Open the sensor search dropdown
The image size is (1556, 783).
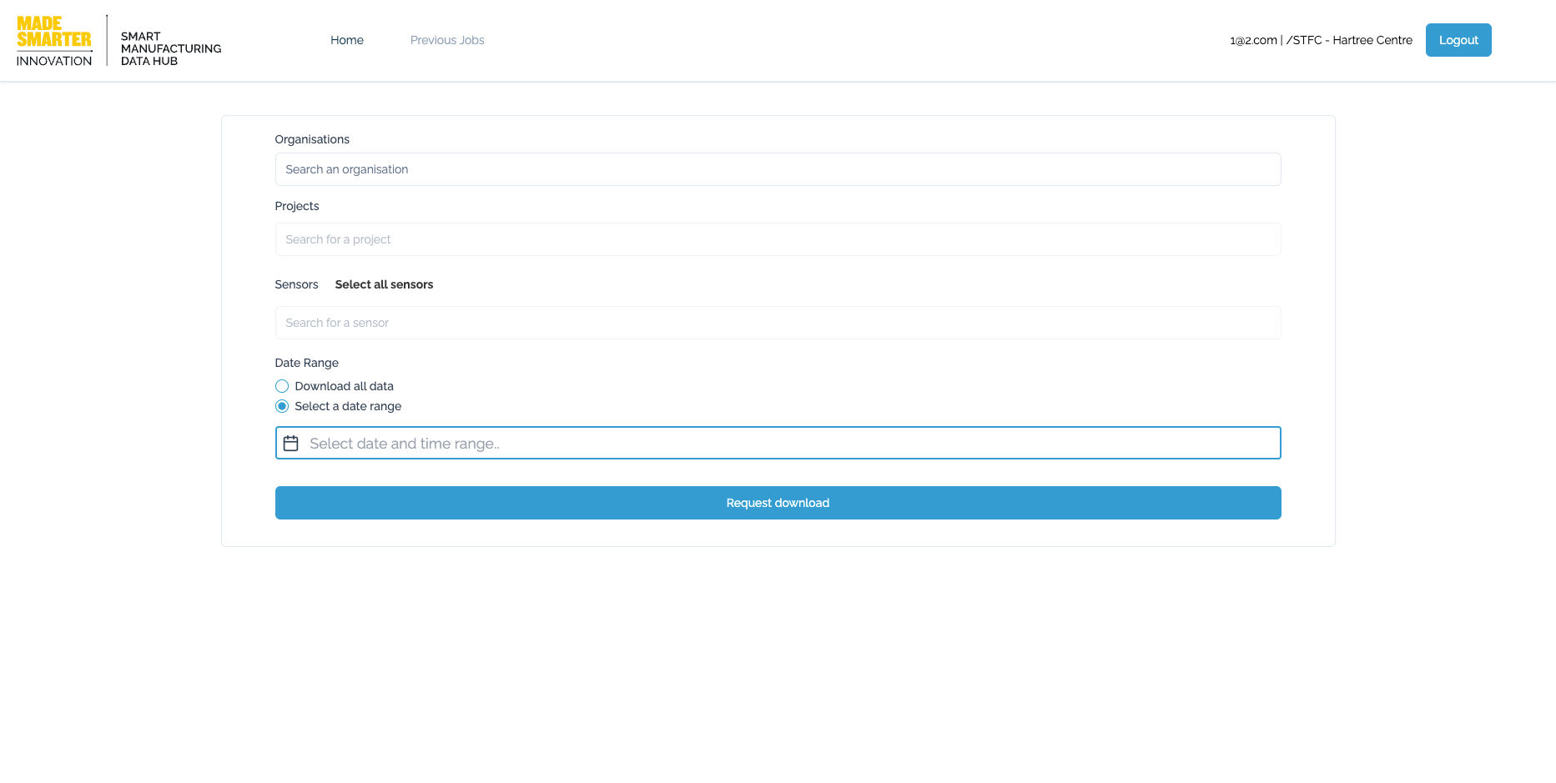[778, 323]
